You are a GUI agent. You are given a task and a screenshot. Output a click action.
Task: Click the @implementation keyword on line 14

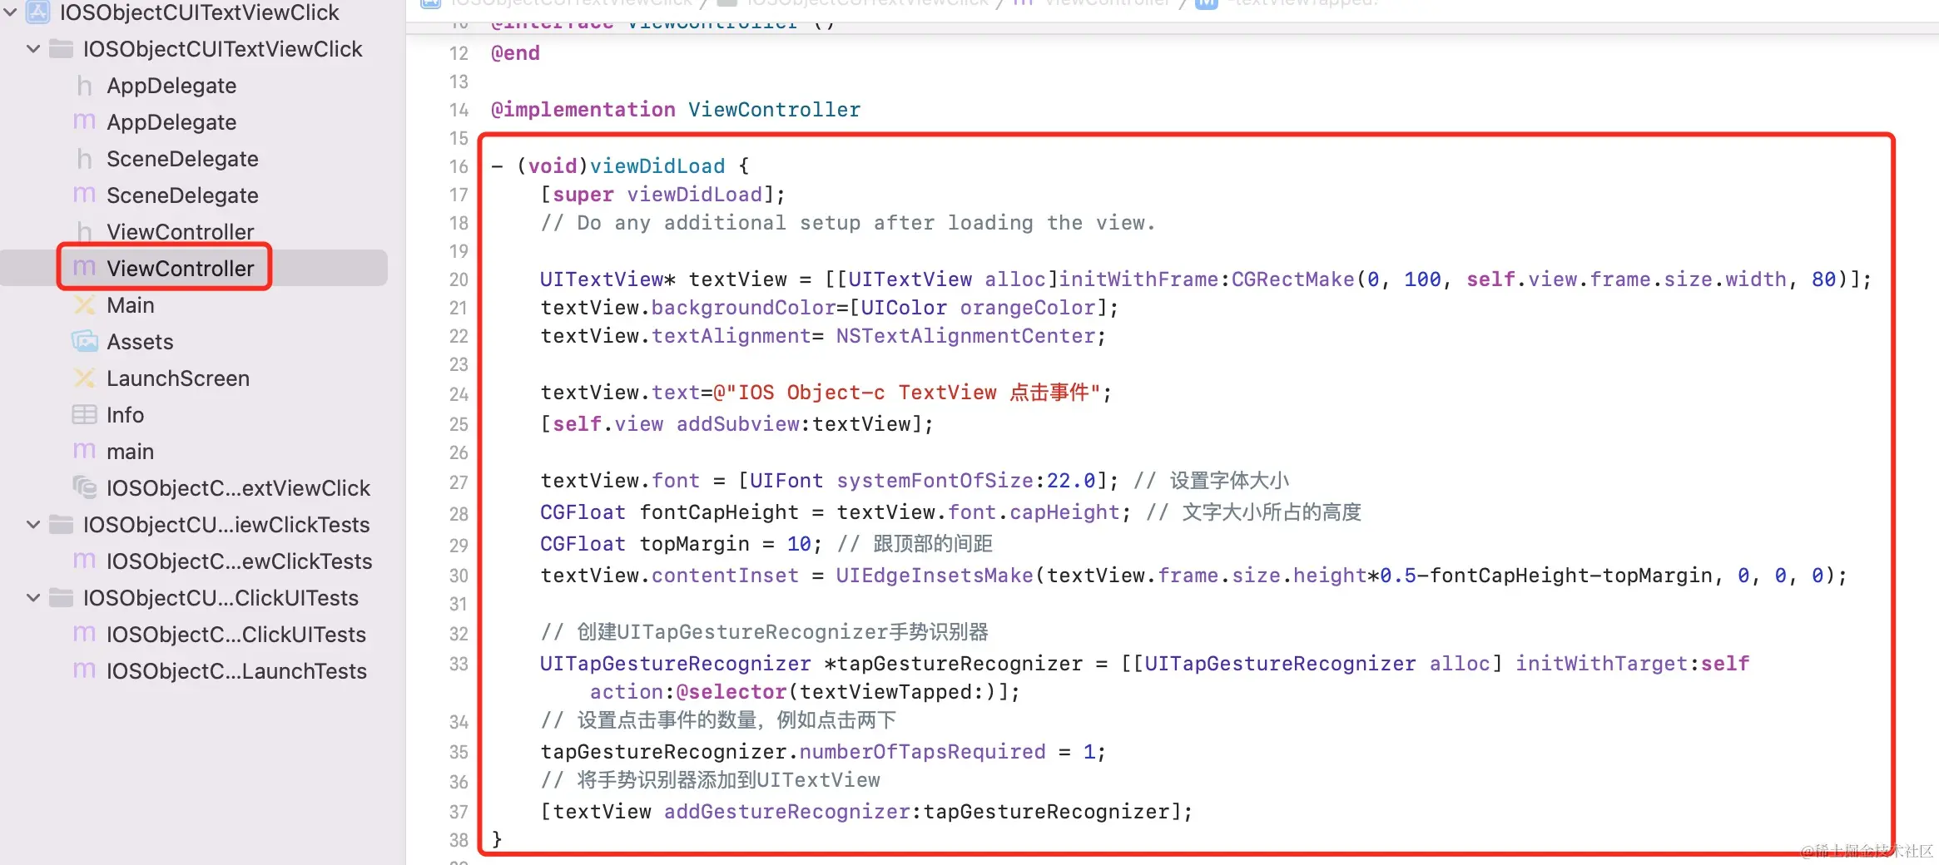pos(583,110)
